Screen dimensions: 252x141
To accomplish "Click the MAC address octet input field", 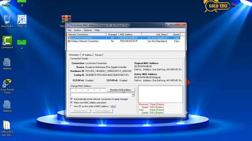I will click(x=88, y=90).
